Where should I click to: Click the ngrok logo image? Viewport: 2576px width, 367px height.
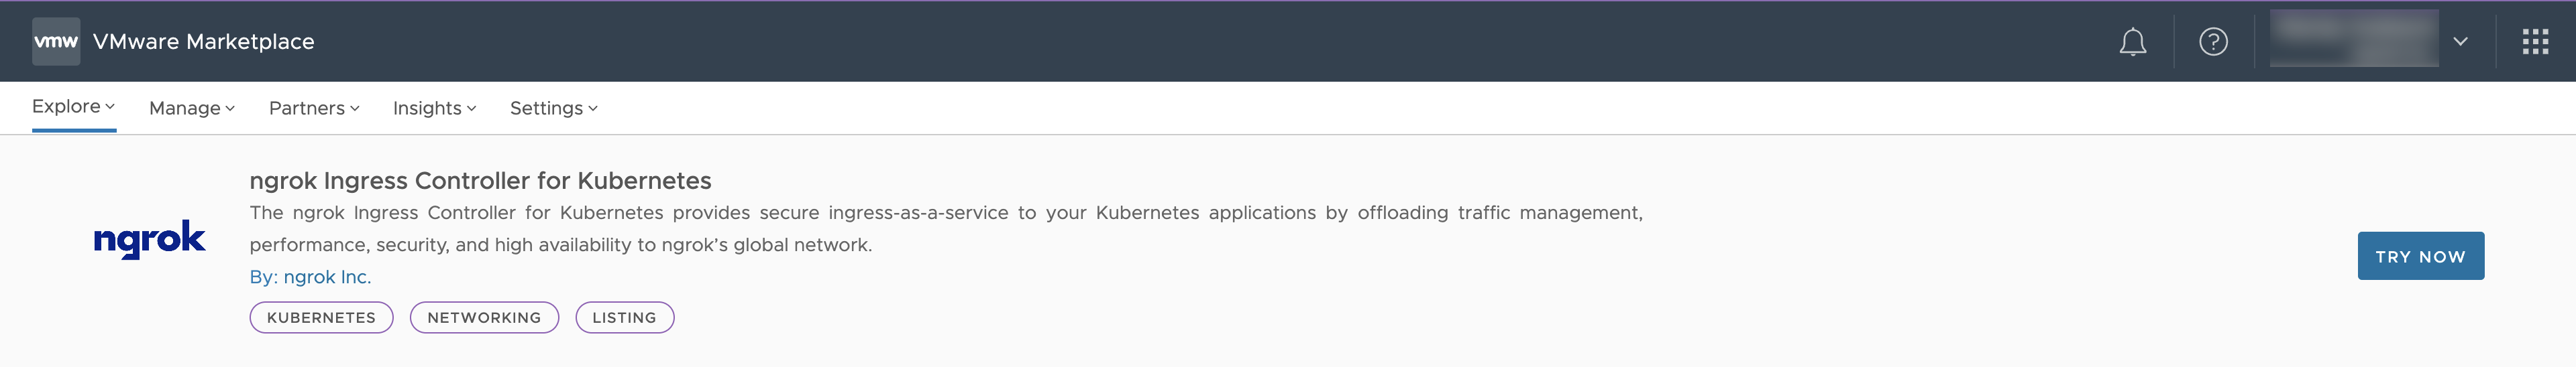click(149, 239)
